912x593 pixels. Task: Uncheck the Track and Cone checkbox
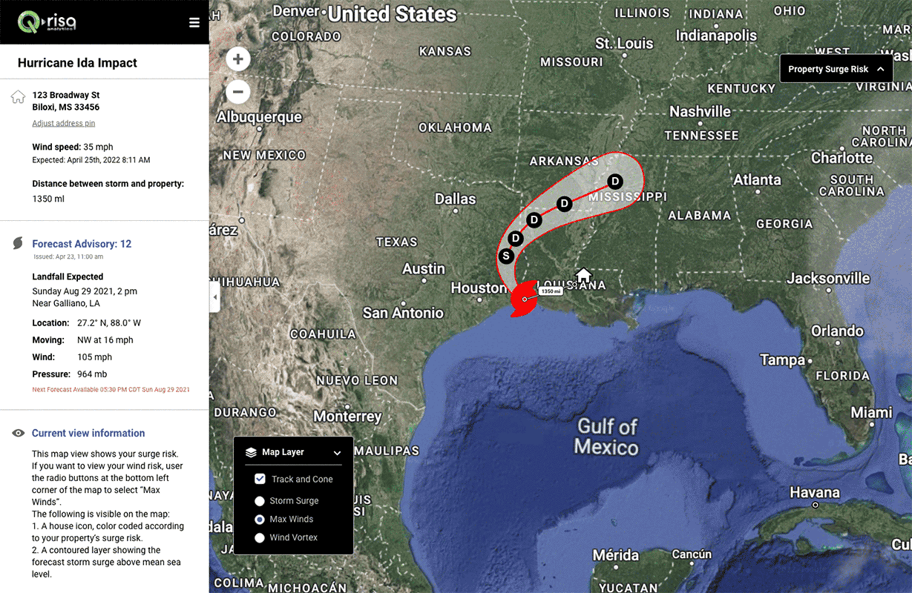[260, 479]
